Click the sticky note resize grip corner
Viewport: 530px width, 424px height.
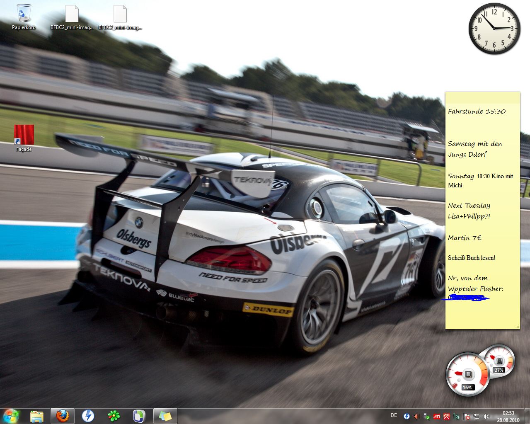tap(517, 327)
